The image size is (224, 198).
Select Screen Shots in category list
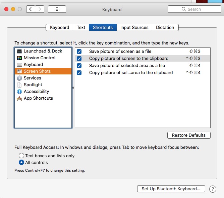point(43,71)
